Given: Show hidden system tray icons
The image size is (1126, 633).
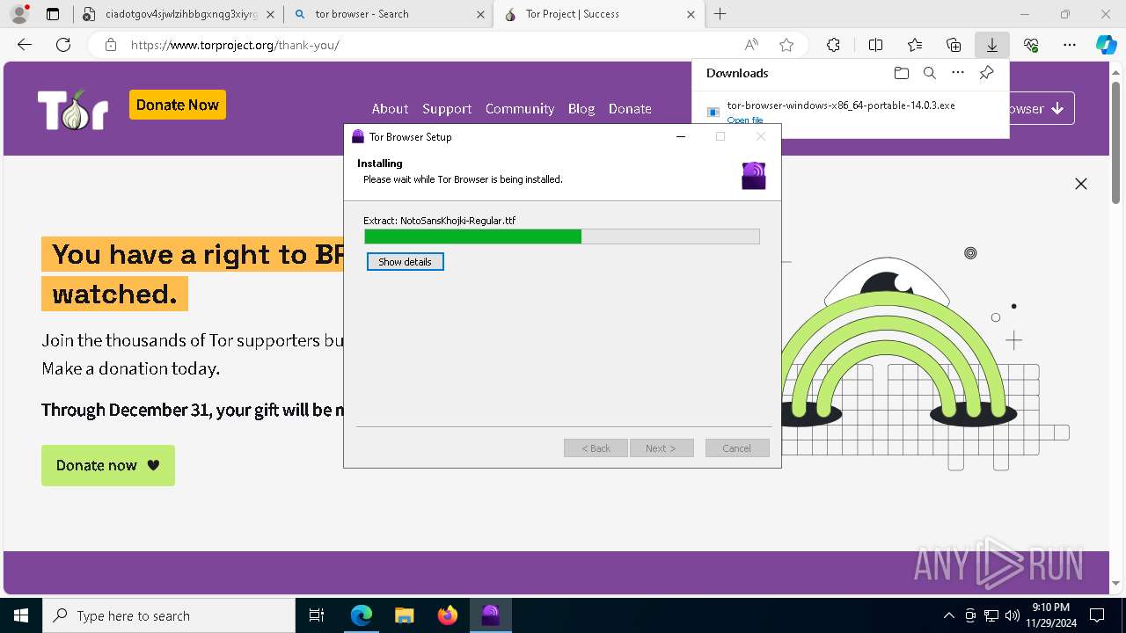Looking at the screenshot, I should click(948, 615).
